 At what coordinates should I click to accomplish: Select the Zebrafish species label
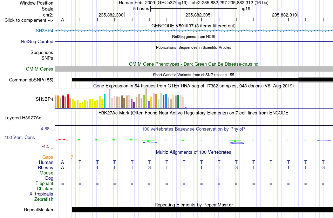pyautogui.click(x=44, y=199)
